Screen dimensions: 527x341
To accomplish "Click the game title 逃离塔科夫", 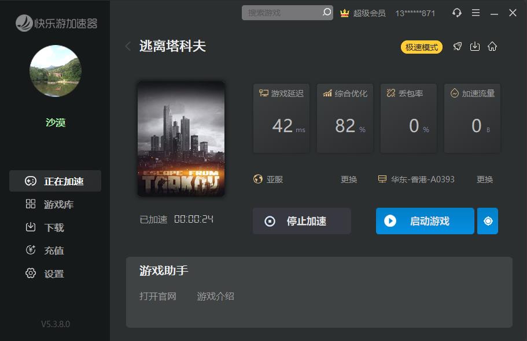I will [172, 46].
